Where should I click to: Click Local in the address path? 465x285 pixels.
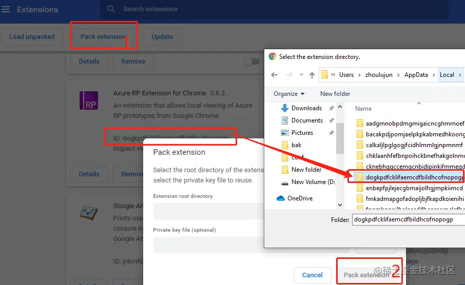click(x=447, y=75)
